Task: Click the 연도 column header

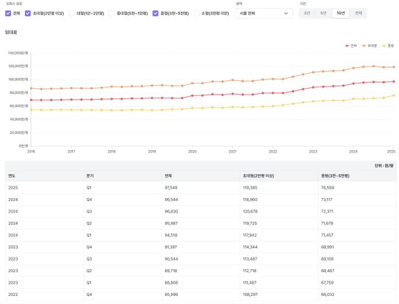Action: (12, 176)
